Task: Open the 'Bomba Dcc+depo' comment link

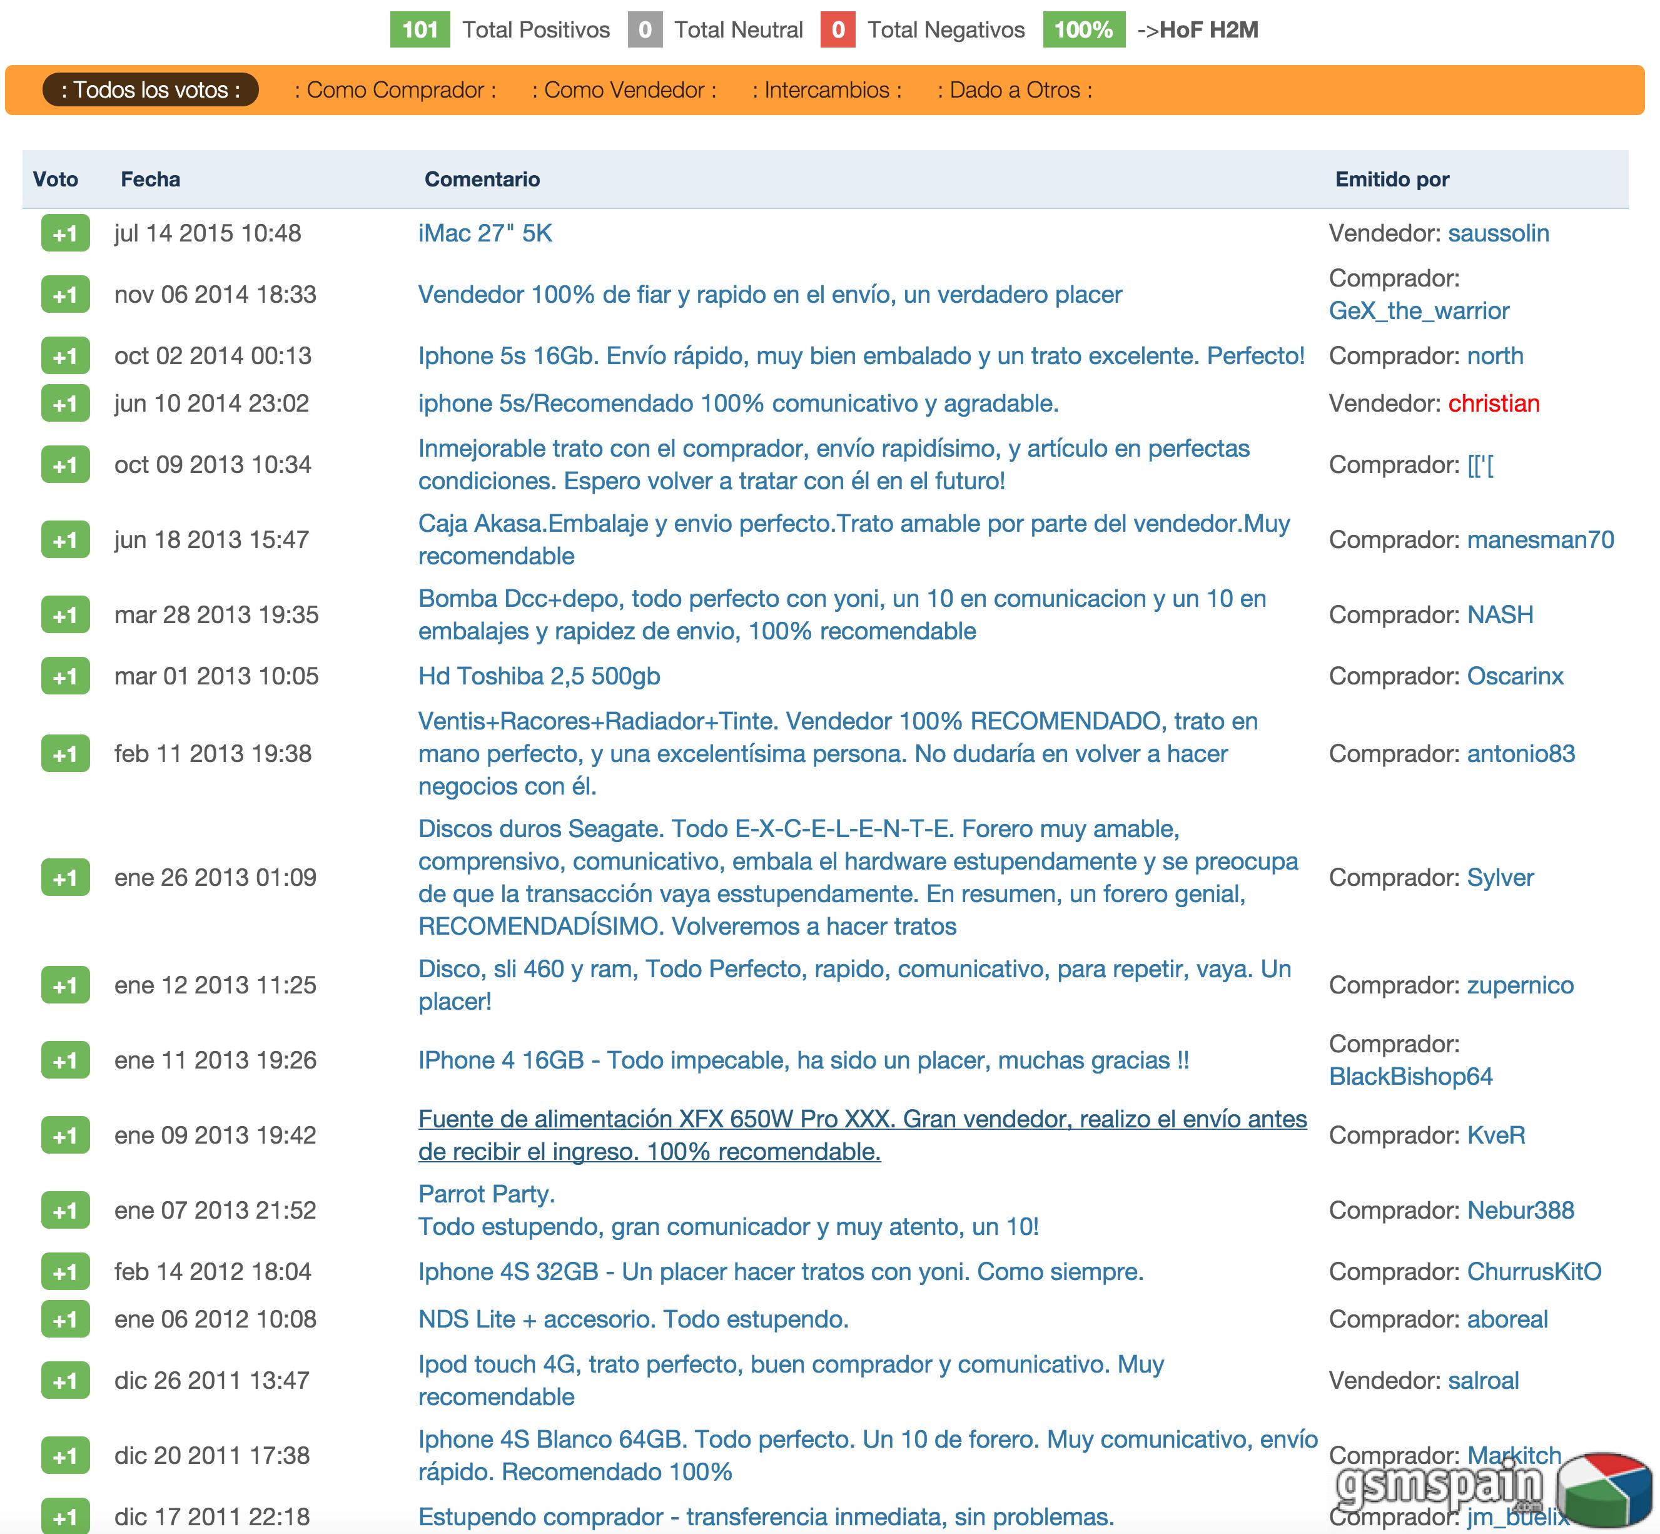Action: [x=843, y=615]
